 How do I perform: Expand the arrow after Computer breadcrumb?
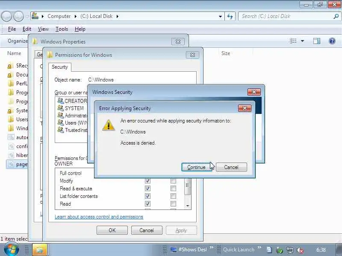[x=76, y=16]
